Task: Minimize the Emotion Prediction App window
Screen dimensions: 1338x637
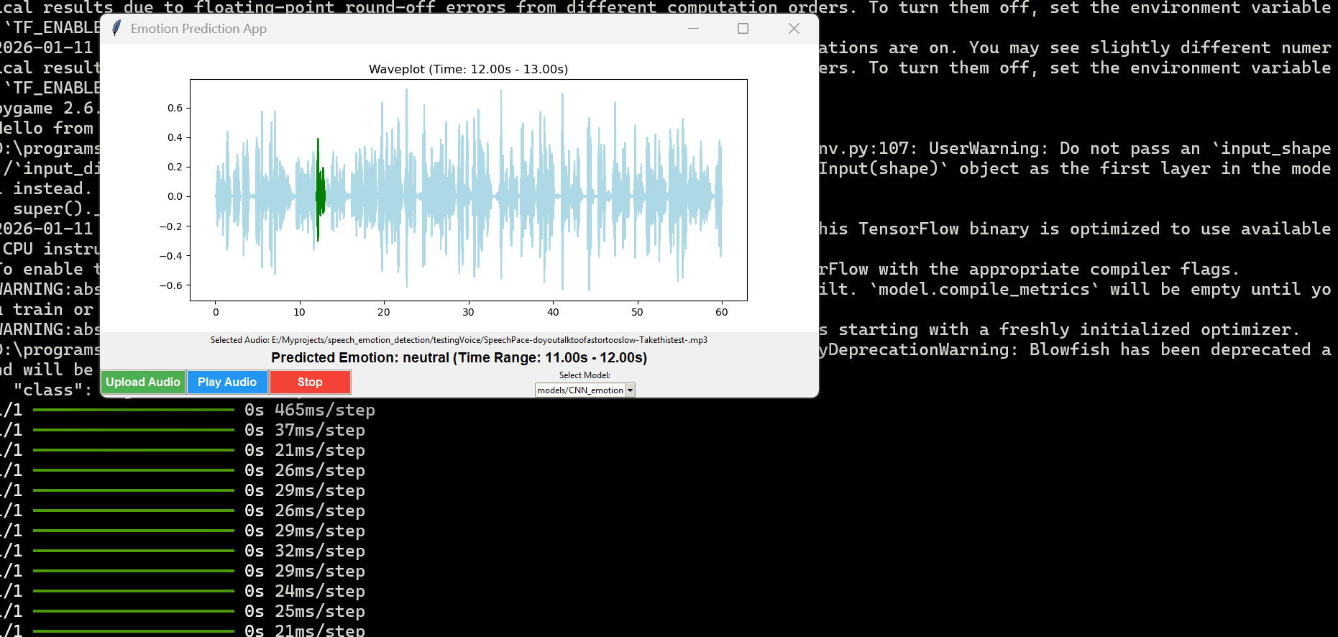Action: coord(693,29)
